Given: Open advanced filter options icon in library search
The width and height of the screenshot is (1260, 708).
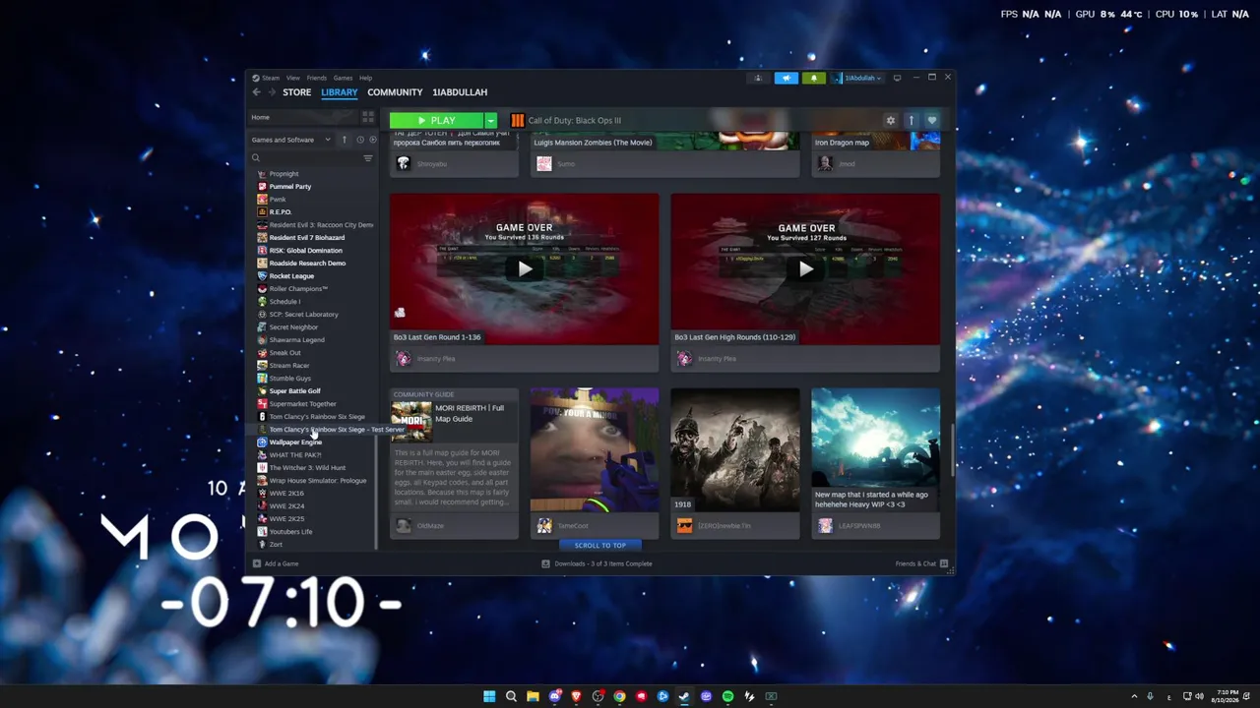Looking at the screenshot, I should pyautogui.click(x=368, y=157).
